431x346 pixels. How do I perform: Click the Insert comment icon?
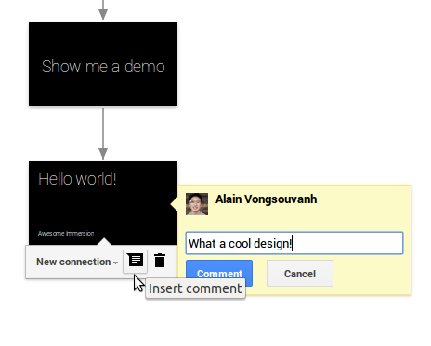[x=136, y=262]
